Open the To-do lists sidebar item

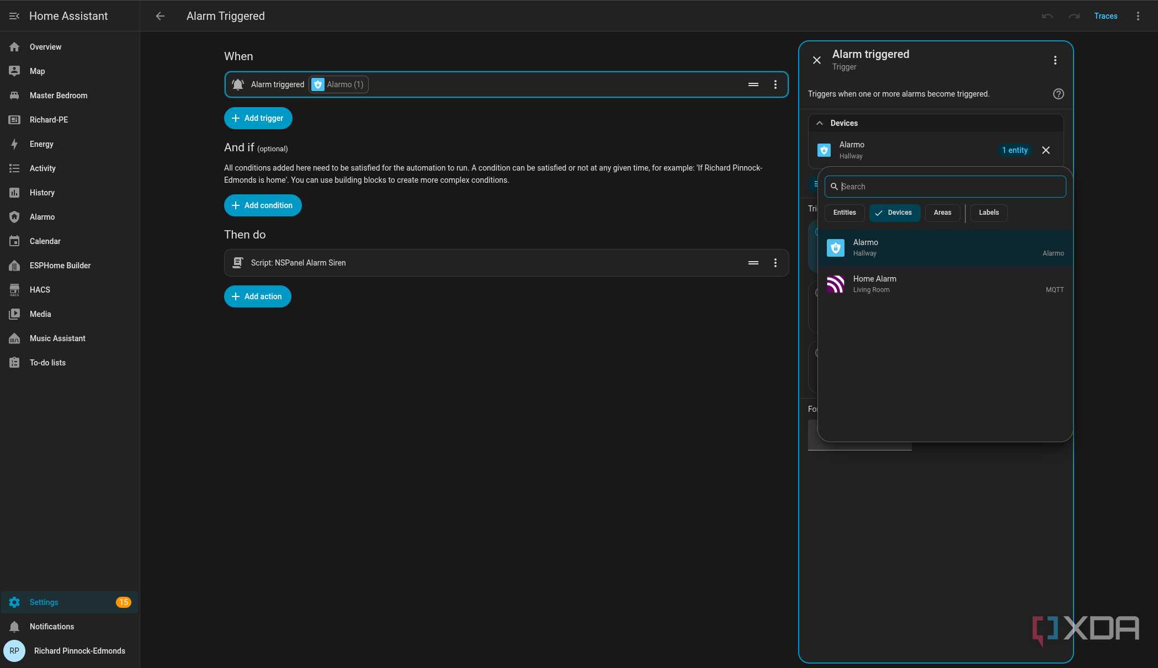click(70, 363)
